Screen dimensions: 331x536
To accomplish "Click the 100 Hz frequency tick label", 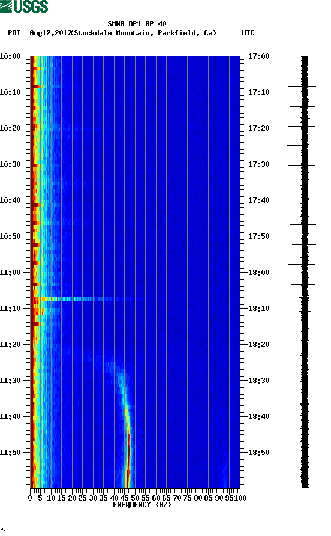I will [x=240, y=498].
